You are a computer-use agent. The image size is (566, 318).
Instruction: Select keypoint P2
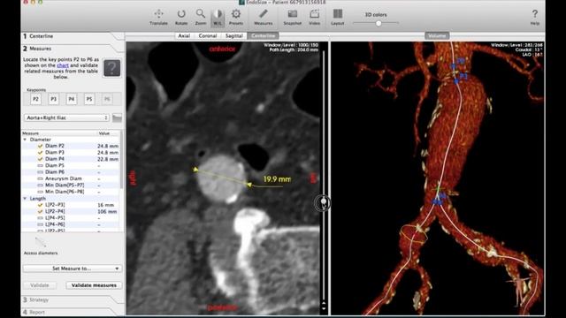click(35, 99)
